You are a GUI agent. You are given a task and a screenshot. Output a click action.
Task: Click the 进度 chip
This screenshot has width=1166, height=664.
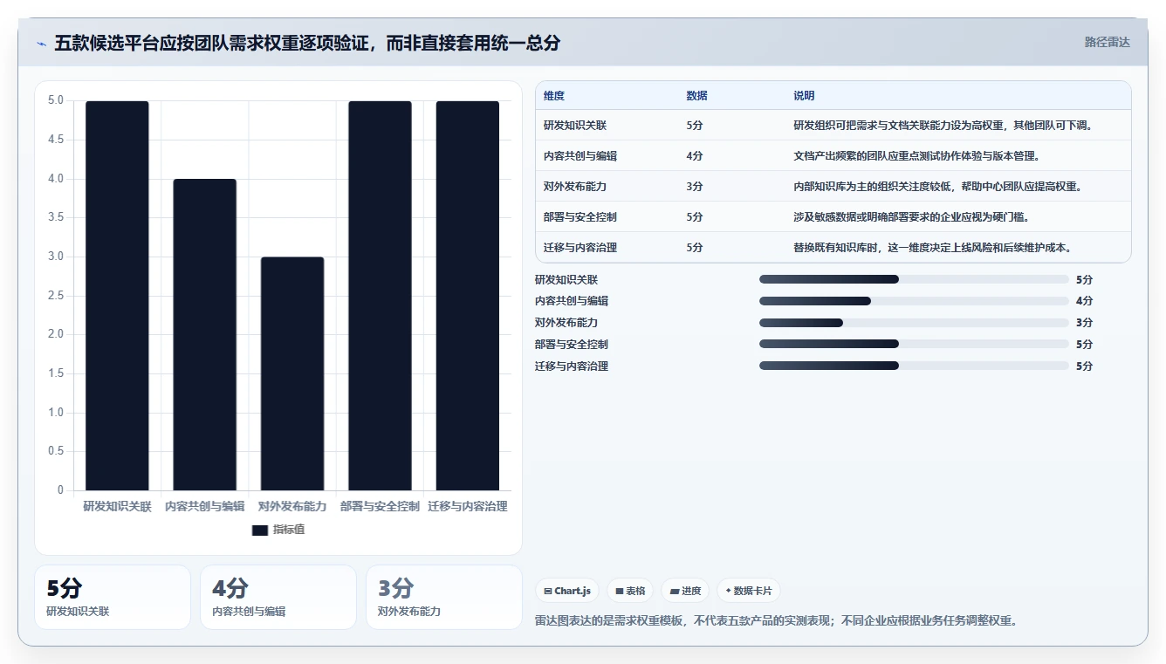coord(685,591)
